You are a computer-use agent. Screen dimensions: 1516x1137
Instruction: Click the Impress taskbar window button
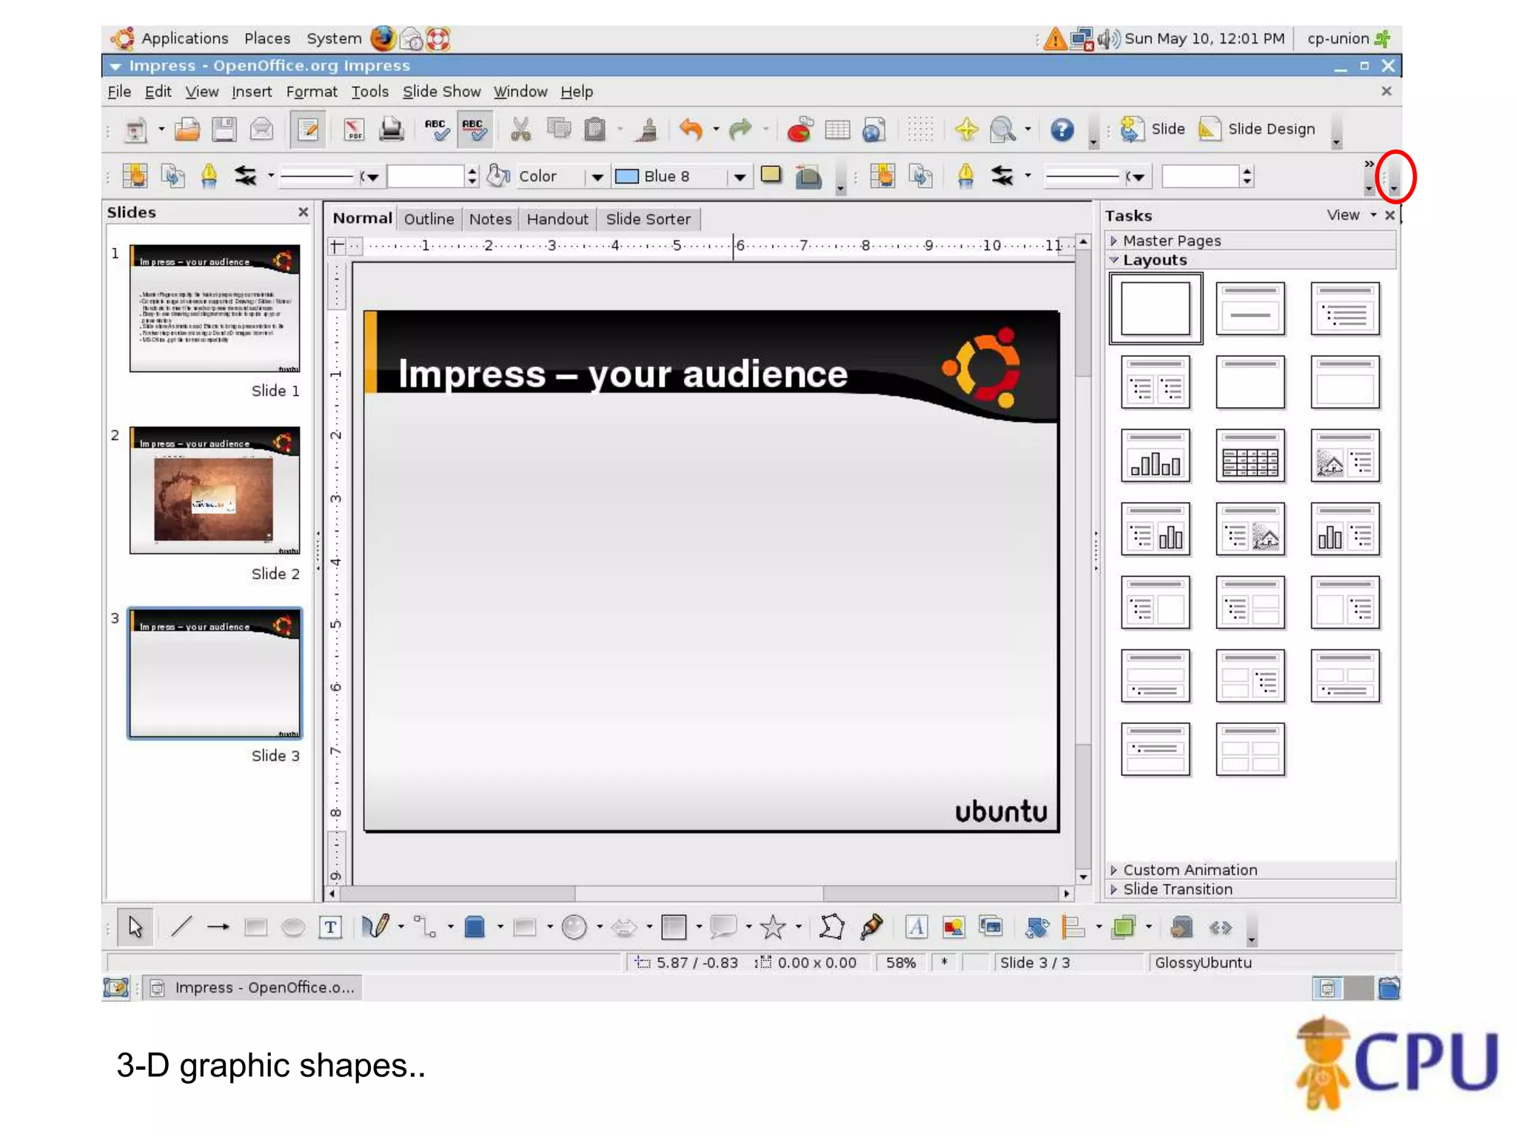(x=253, y=987)
